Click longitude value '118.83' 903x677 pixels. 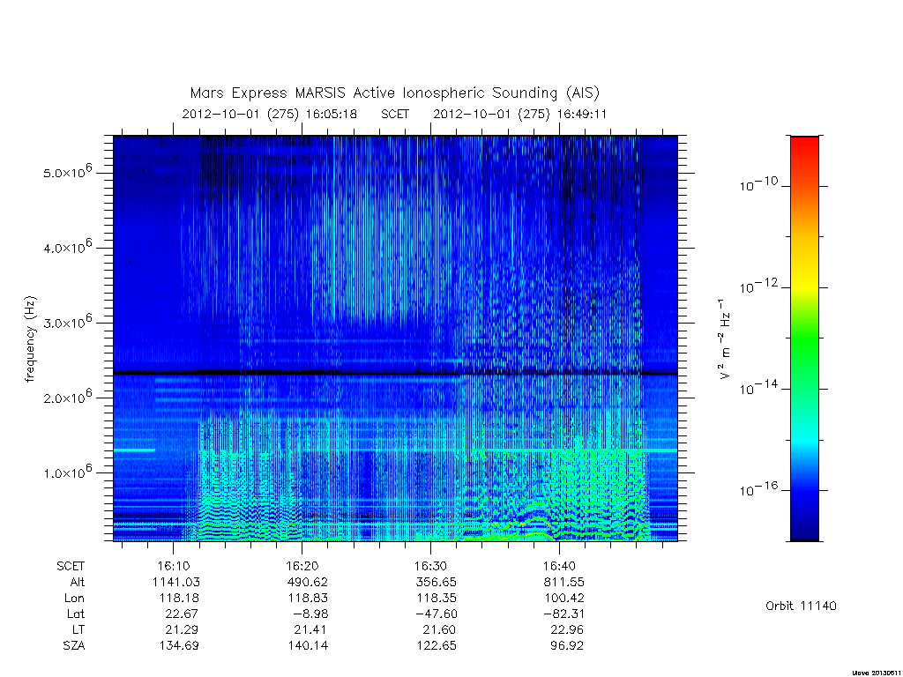pyautogui.click(x=308, y=599)
